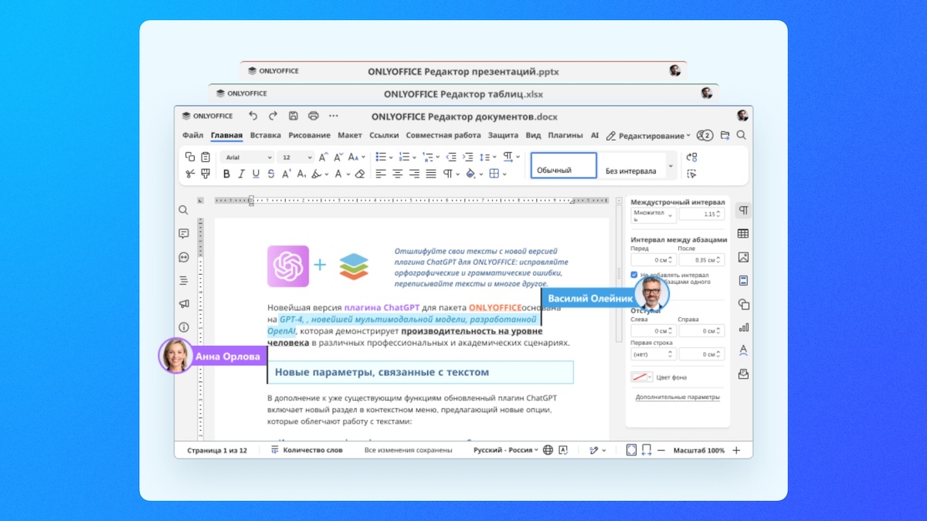The image size is (927, 521).
Task: Open the Редактирование mode dropdown
Action: 648,135
